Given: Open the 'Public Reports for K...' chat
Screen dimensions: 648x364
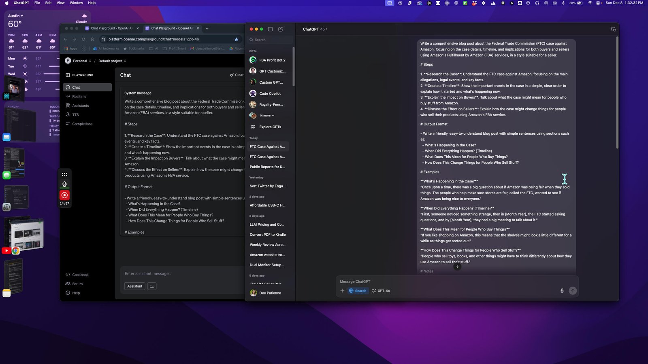Looking at the screenshot, I should [x=268, y=167].
